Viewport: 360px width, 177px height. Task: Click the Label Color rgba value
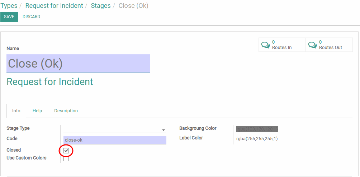pos(257,138)
